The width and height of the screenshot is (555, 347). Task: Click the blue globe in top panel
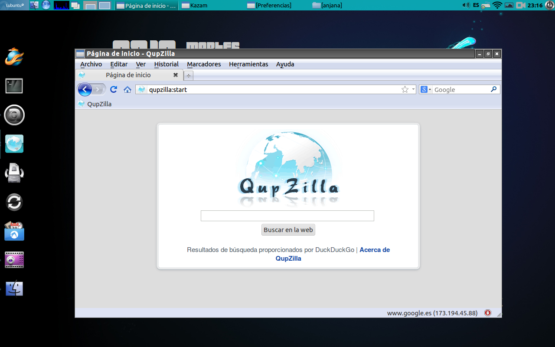[46, 5]
